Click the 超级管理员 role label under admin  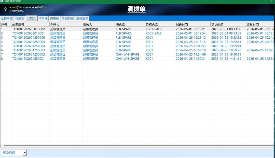click(x=17, y=11)
